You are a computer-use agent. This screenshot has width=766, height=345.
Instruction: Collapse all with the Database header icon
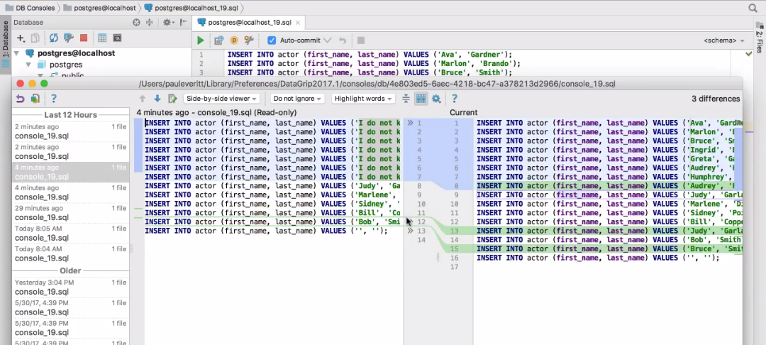coord(150,23)
